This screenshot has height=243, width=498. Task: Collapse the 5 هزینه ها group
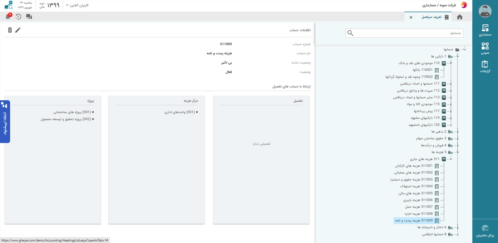pos(458,152)
